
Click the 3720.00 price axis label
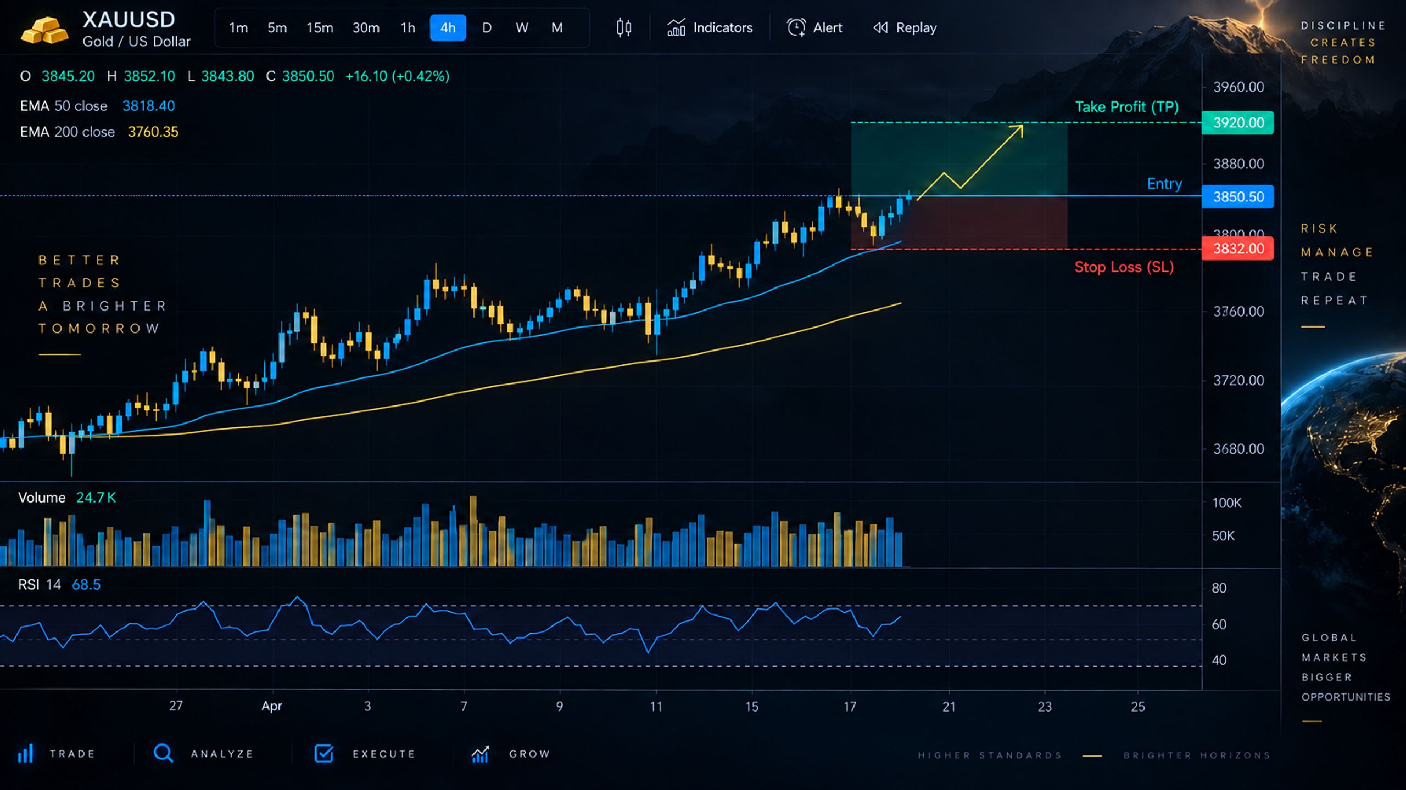click(x=1238, y=380)
